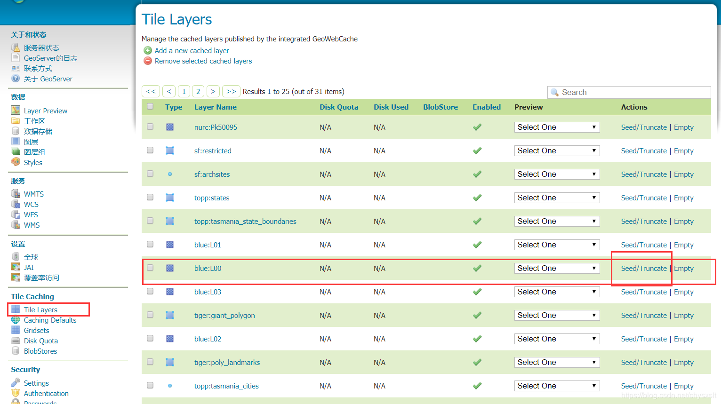Click the red Remove selected cached layers icon
This screenshot has height=404, width=721.
(148, 61)
